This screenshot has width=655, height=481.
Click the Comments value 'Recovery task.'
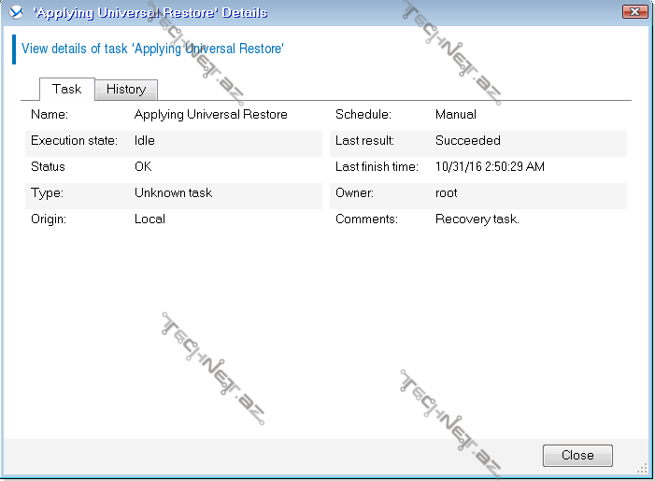pyautogui.click(x=477, y=219)
